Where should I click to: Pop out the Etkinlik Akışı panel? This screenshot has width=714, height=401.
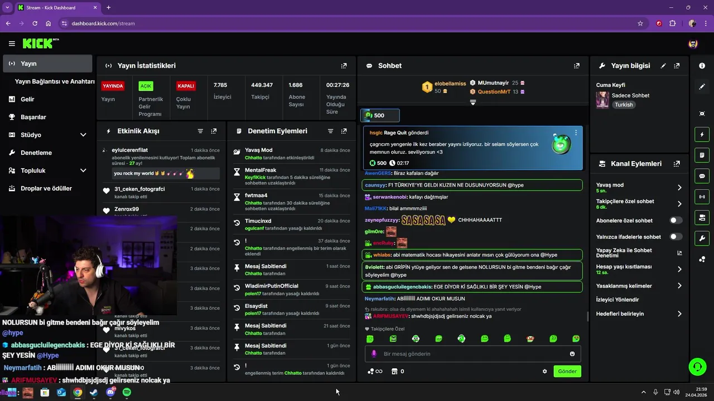[x=214, y=131]
